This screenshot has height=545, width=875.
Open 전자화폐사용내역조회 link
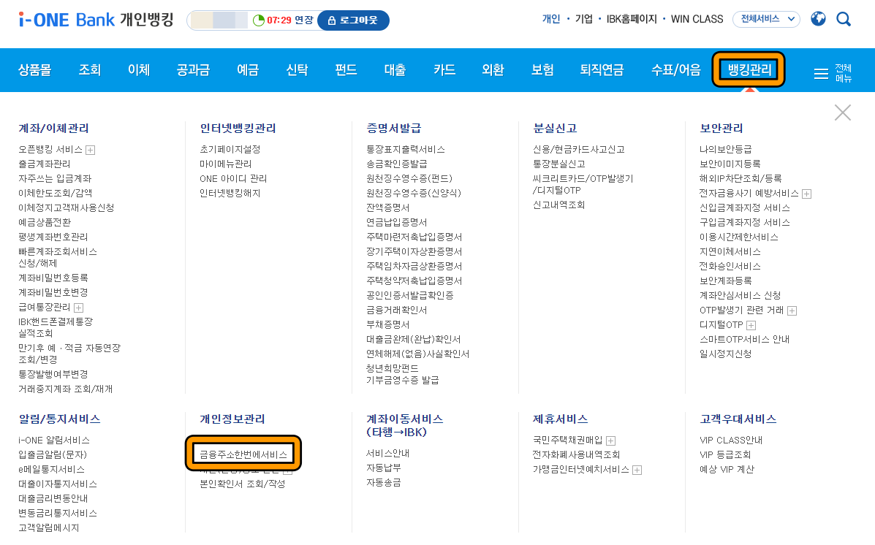pos(577,454)
